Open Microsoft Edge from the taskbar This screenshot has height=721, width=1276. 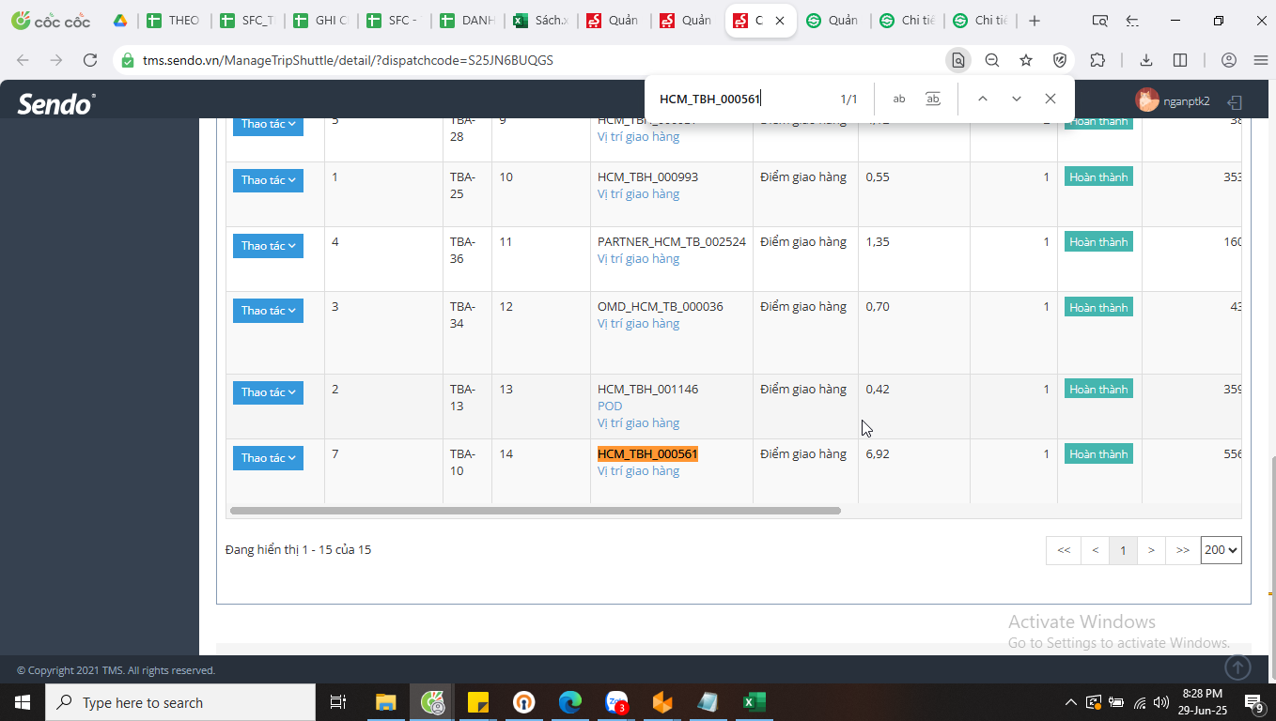[570, 702]
